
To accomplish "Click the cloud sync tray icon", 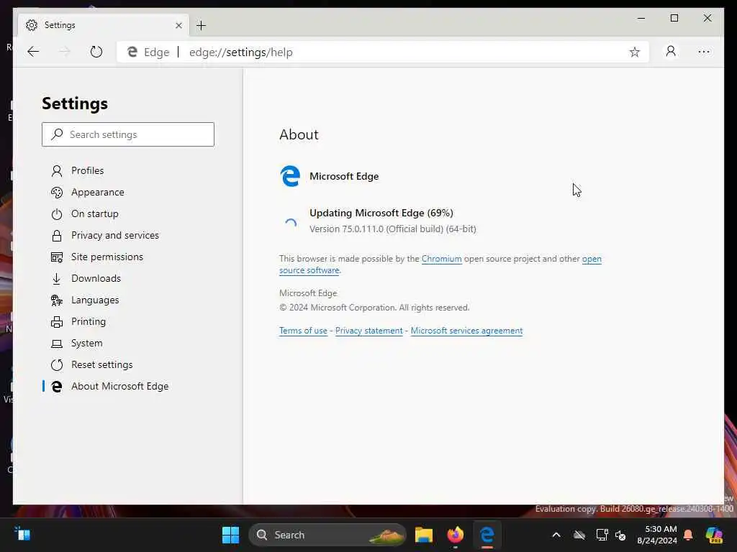I will (579, 535).
